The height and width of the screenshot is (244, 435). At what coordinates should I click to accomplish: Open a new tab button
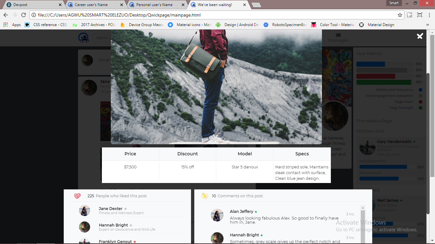(256, 5)
